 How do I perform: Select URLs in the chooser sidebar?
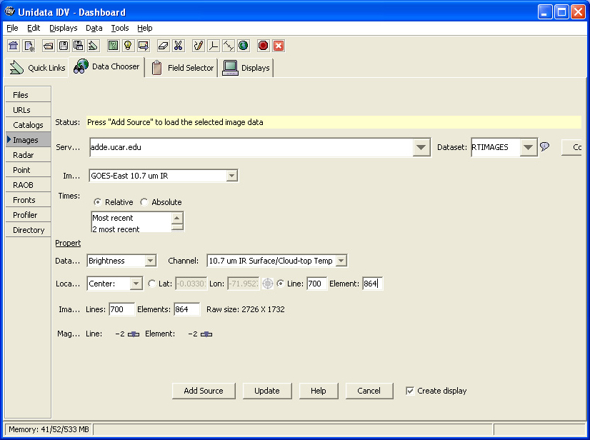29,109
